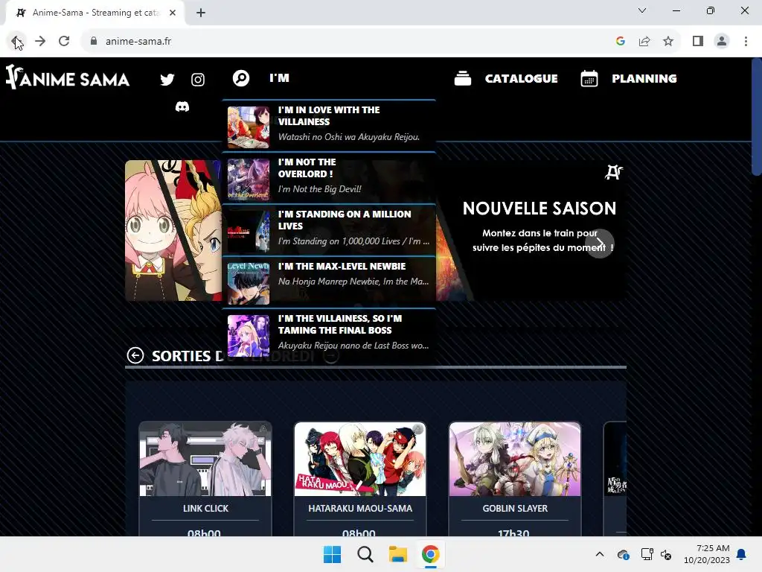Open Windows taskbar search
Screen dimensions: 762x572
pyautogui.click(x=365, y=554)
